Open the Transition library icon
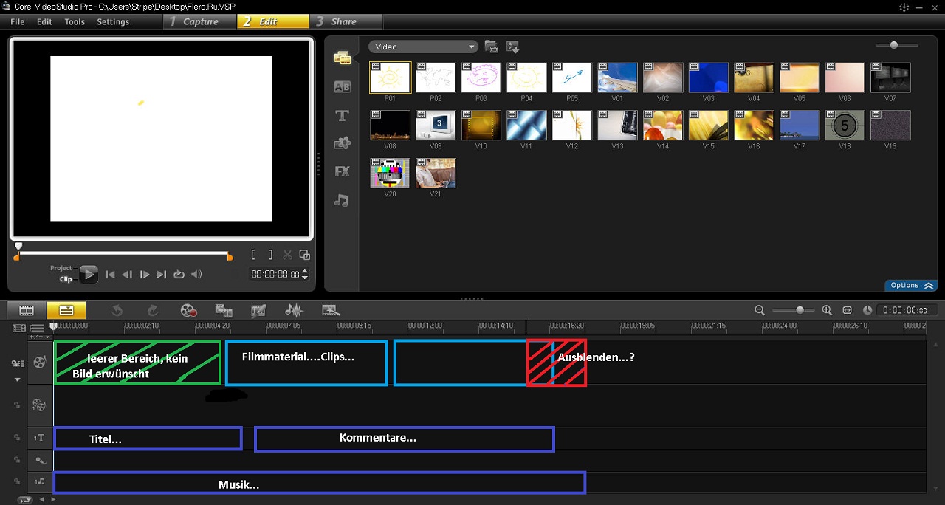The image size is (945, 505). [342, 86]
